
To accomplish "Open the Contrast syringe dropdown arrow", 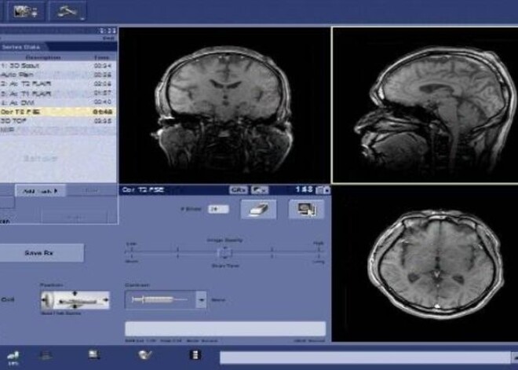I will click(200, 300).
